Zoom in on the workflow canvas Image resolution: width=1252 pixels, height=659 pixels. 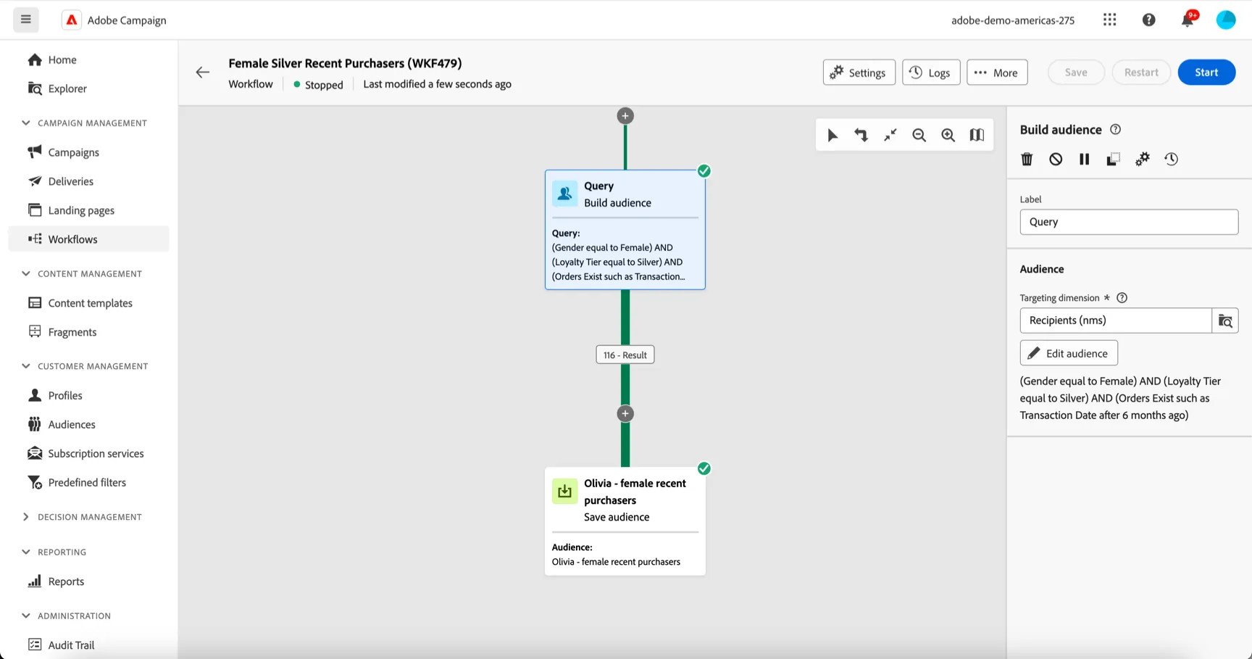[948, 135]
